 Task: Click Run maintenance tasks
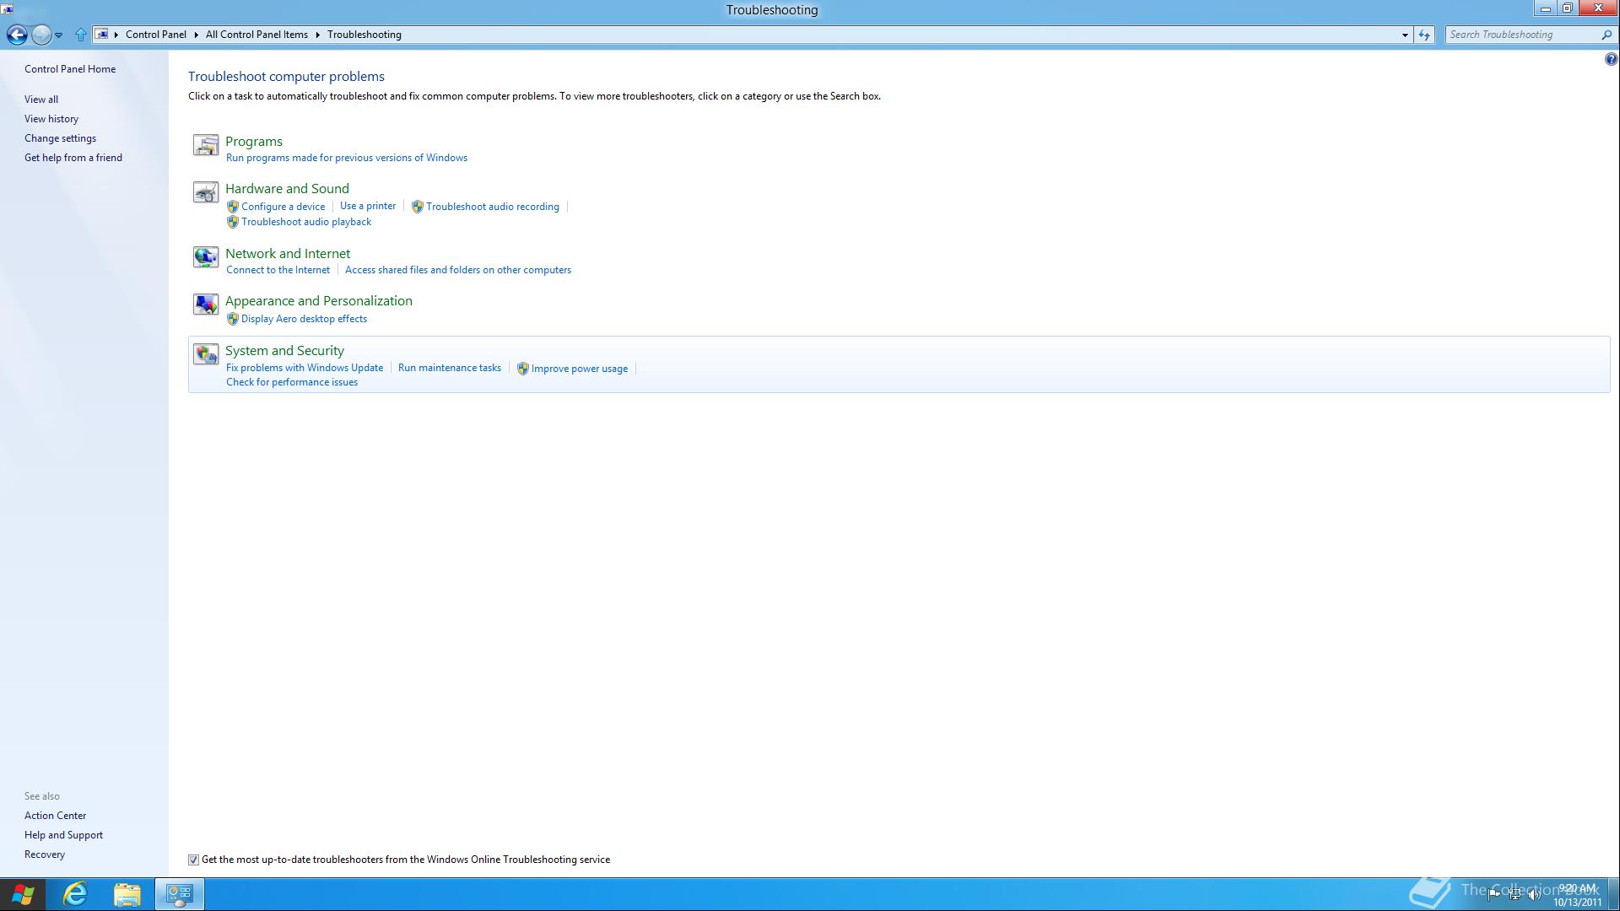(450, 368)
